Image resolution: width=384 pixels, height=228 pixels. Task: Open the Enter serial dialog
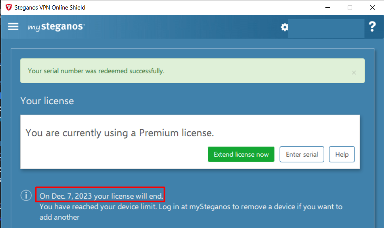302,154
